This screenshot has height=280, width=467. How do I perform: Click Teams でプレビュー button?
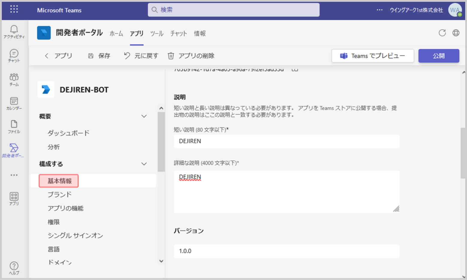[372, 56]
